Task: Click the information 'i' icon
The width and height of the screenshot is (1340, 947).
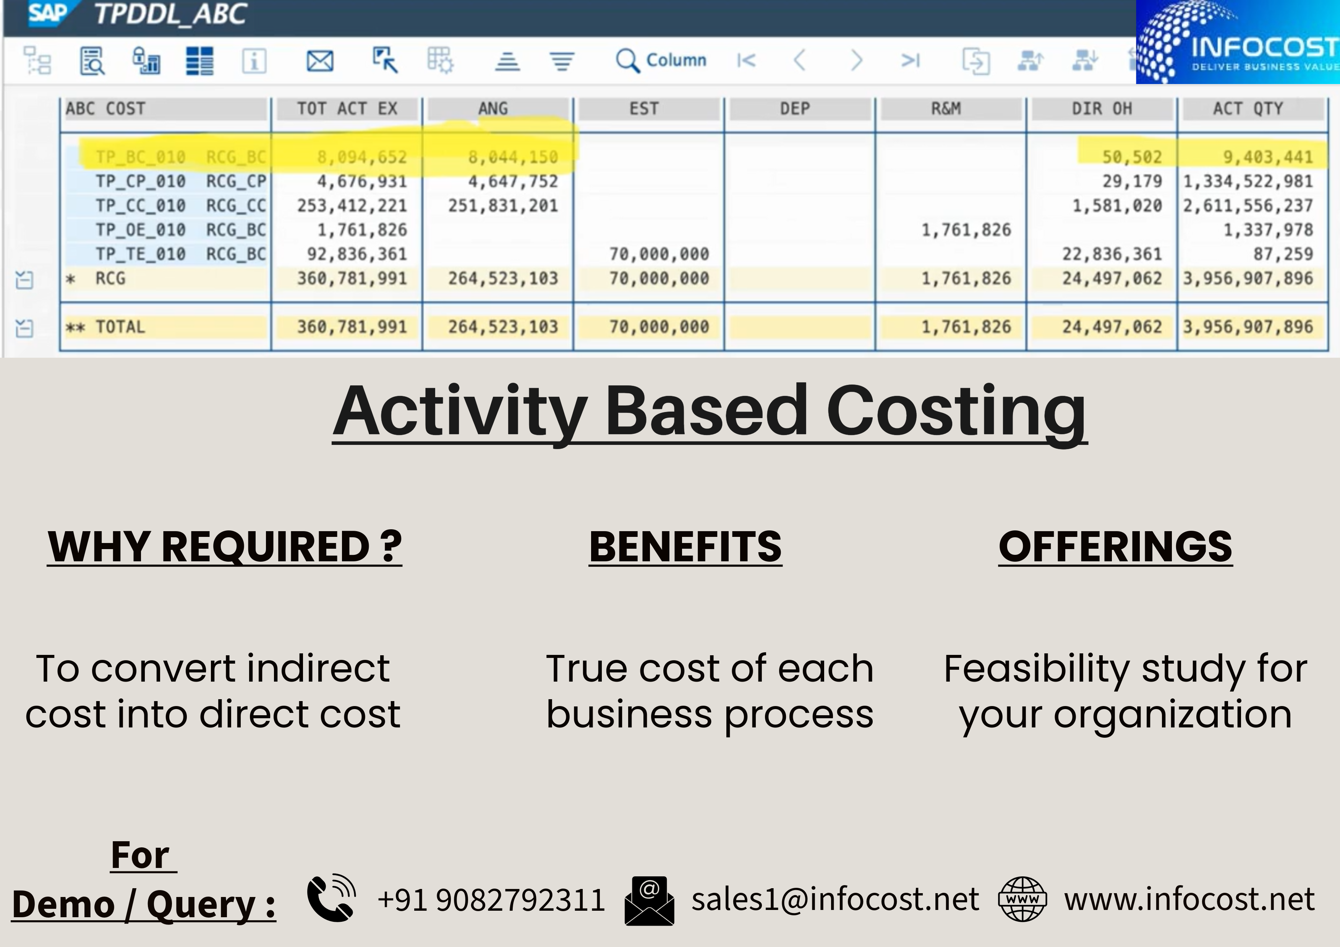Action: point(254,61)
